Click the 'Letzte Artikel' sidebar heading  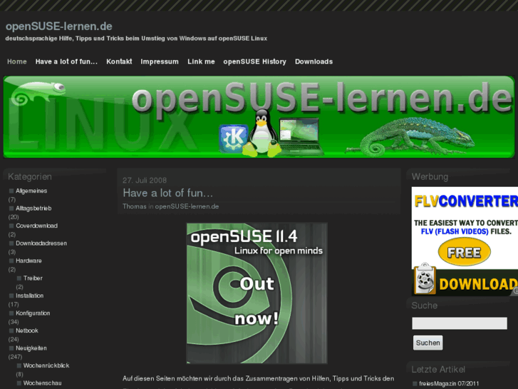438,370
